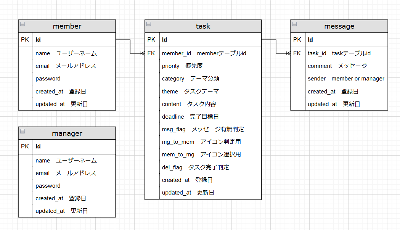Select the manager table title header
This screenshot has width=400, height=230.
click(x=67, y=133)
